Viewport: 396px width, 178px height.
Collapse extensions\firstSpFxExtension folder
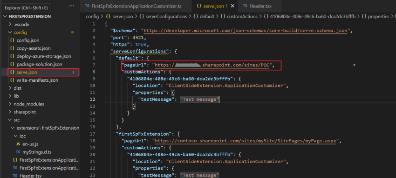tap(48, 128)
